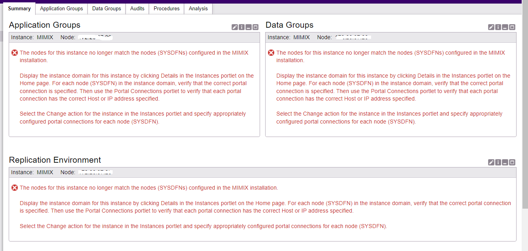The image size is (528, 251).
Task: Maximize the Replication Environment portlet
Action: 512,162
